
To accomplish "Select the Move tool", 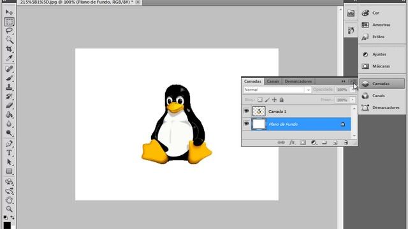I will coord(9,12).
